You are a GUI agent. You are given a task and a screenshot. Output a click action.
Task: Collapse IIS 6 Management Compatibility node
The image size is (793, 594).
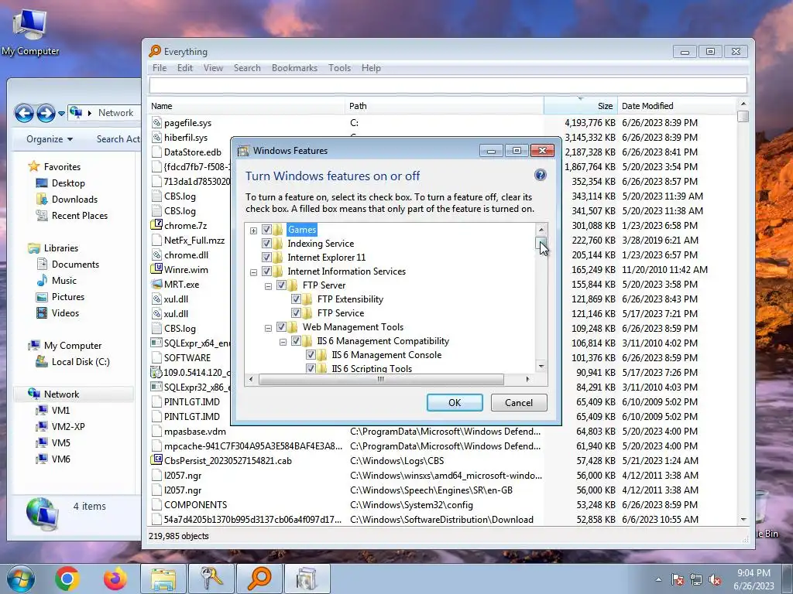click(x=283, y=342)
